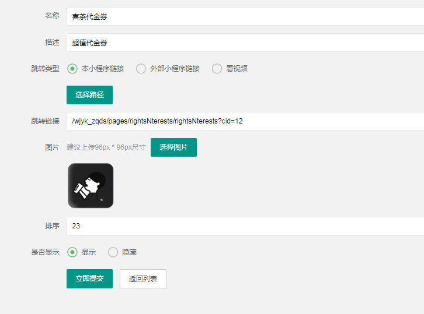Open the 选择图片 image picker
This screenshot has height=314, width=424.
coord(173,147)
